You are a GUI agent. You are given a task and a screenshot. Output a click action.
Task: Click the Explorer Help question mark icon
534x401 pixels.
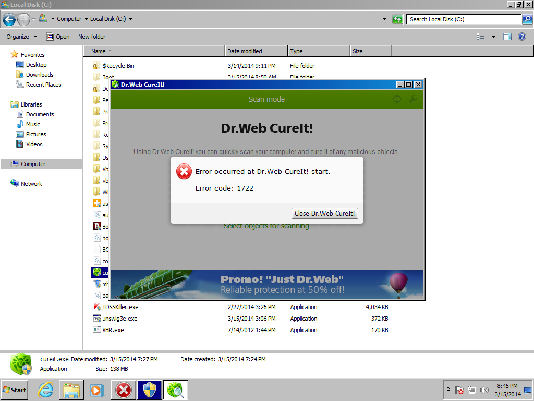tap(521, 37)
